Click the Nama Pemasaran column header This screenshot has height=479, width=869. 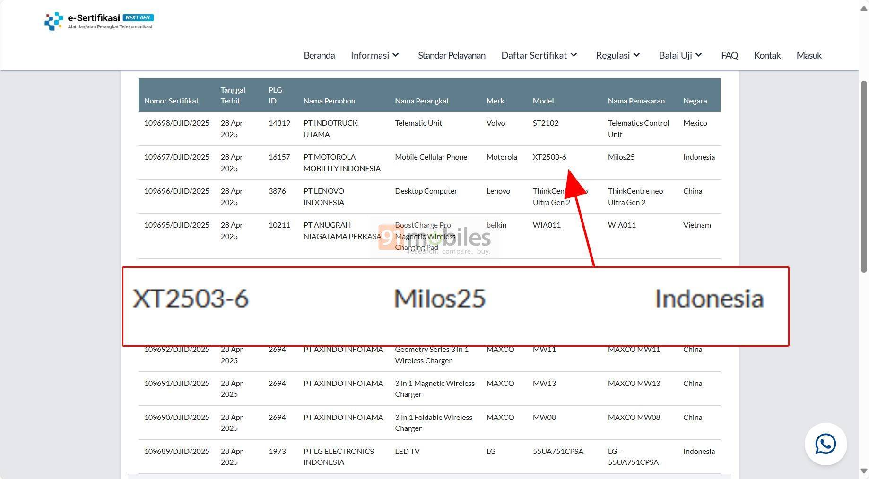tap(636, 101)
